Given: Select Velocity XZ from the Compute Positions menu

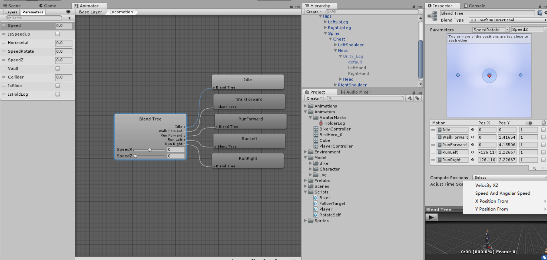Looking at the screenshot, I should tap(487, 185).
